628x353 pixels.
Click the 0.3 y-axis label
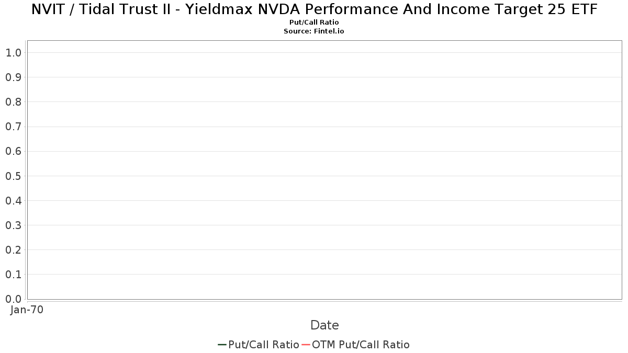pyautogui.click(x=13, y=225)
